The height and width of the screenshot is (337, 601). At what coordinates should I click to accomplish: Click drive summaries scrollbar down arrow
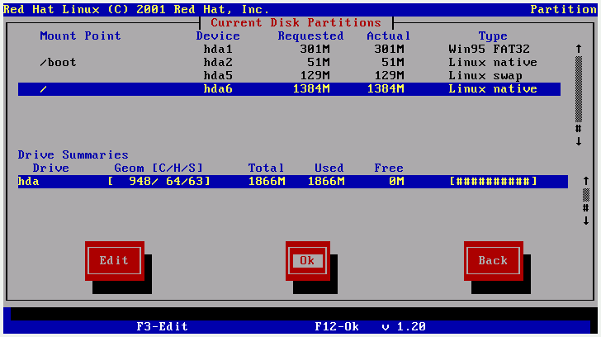coord(586,221)
